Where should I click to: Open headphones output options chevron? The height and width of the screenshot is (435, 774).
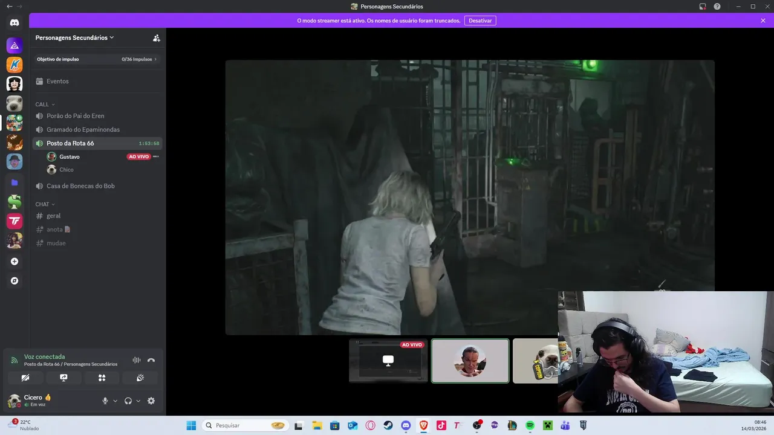pyautogui.click(x=138, y=401)
